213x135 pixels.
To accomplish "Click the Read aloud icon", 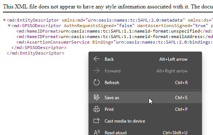I will click(97, 132).
